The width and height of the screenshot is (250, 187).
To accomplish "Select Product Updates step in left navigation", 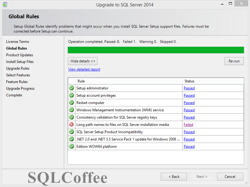I will (20, 55).
